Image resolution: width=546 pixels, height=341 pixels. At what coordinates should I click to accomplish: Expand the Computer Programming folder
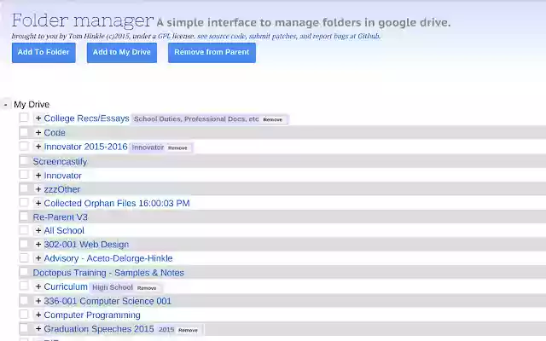(38, 315)
